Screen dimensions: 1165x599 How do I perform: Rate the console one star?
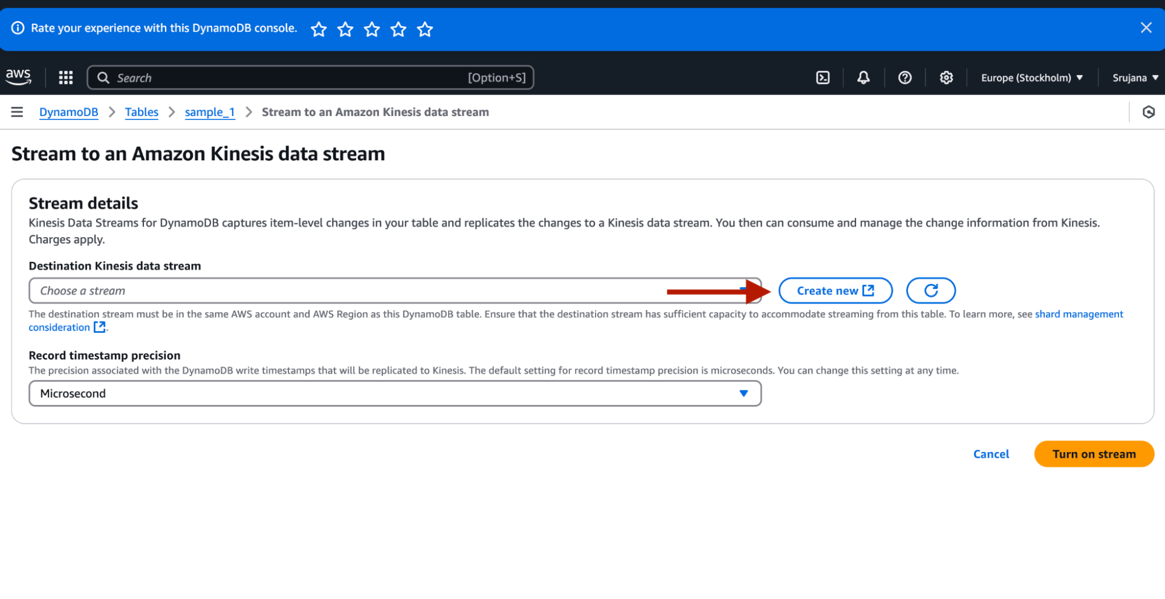coord(319,29)
